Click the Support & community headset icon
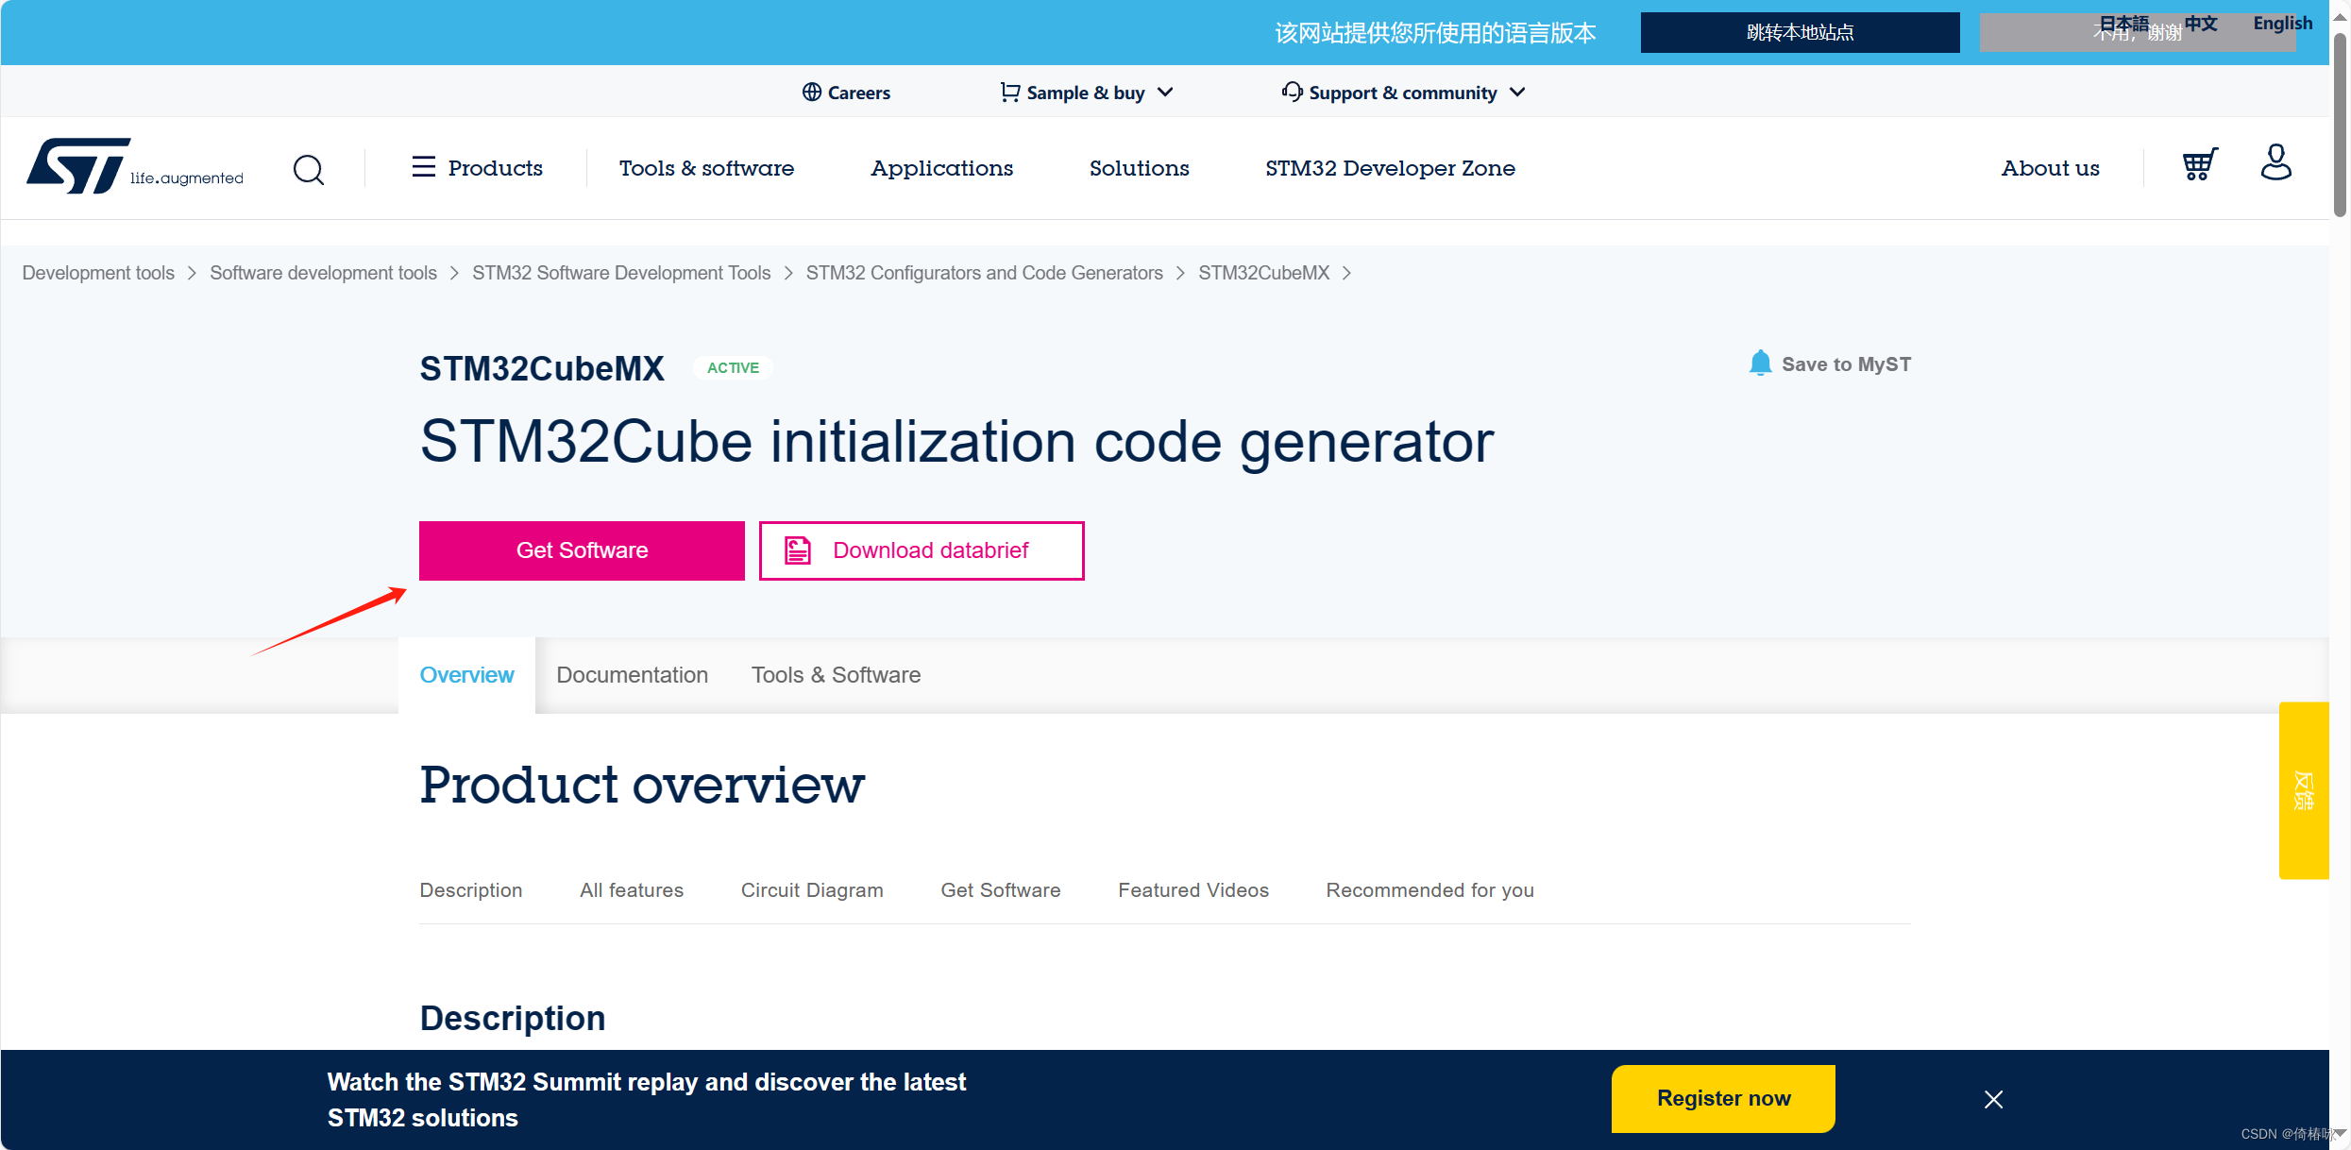Viewport: 2351px width, 1150px height. [1292, 92]
